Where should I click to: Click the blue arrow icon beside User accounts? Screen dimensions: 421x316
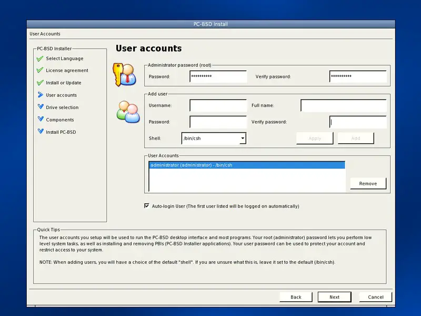[x=39, y=95]
